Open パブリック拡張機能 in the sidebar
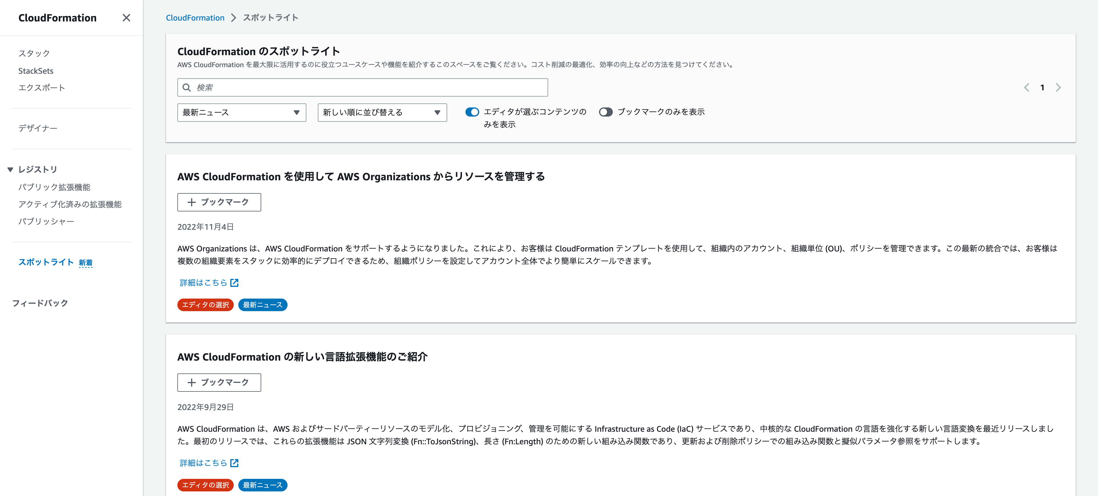 54,187
